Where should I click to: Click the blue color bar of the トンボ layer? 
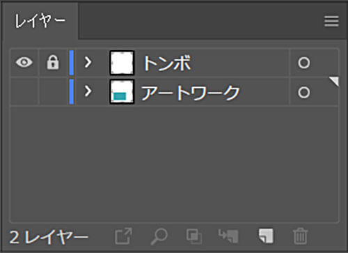click(72, 63)
